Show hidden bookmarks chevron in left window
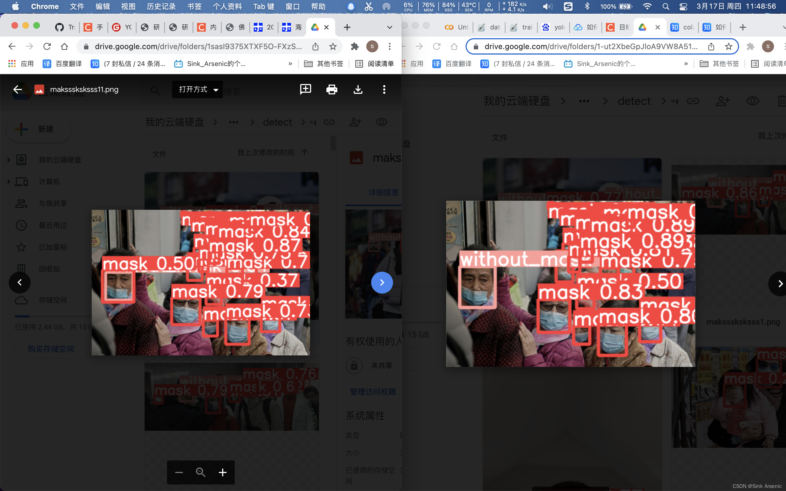 coord(290,64)
